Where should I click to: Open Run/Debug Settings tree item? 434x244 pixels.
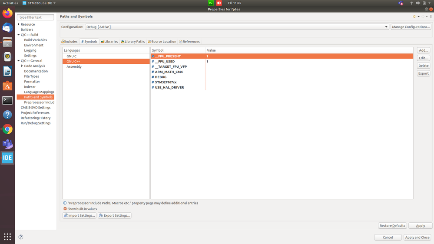(36, 123)
